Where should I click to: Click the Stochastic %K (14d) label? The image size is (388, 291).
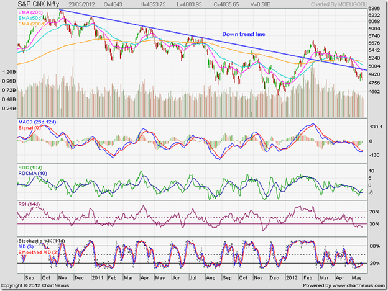click(42, 241)
